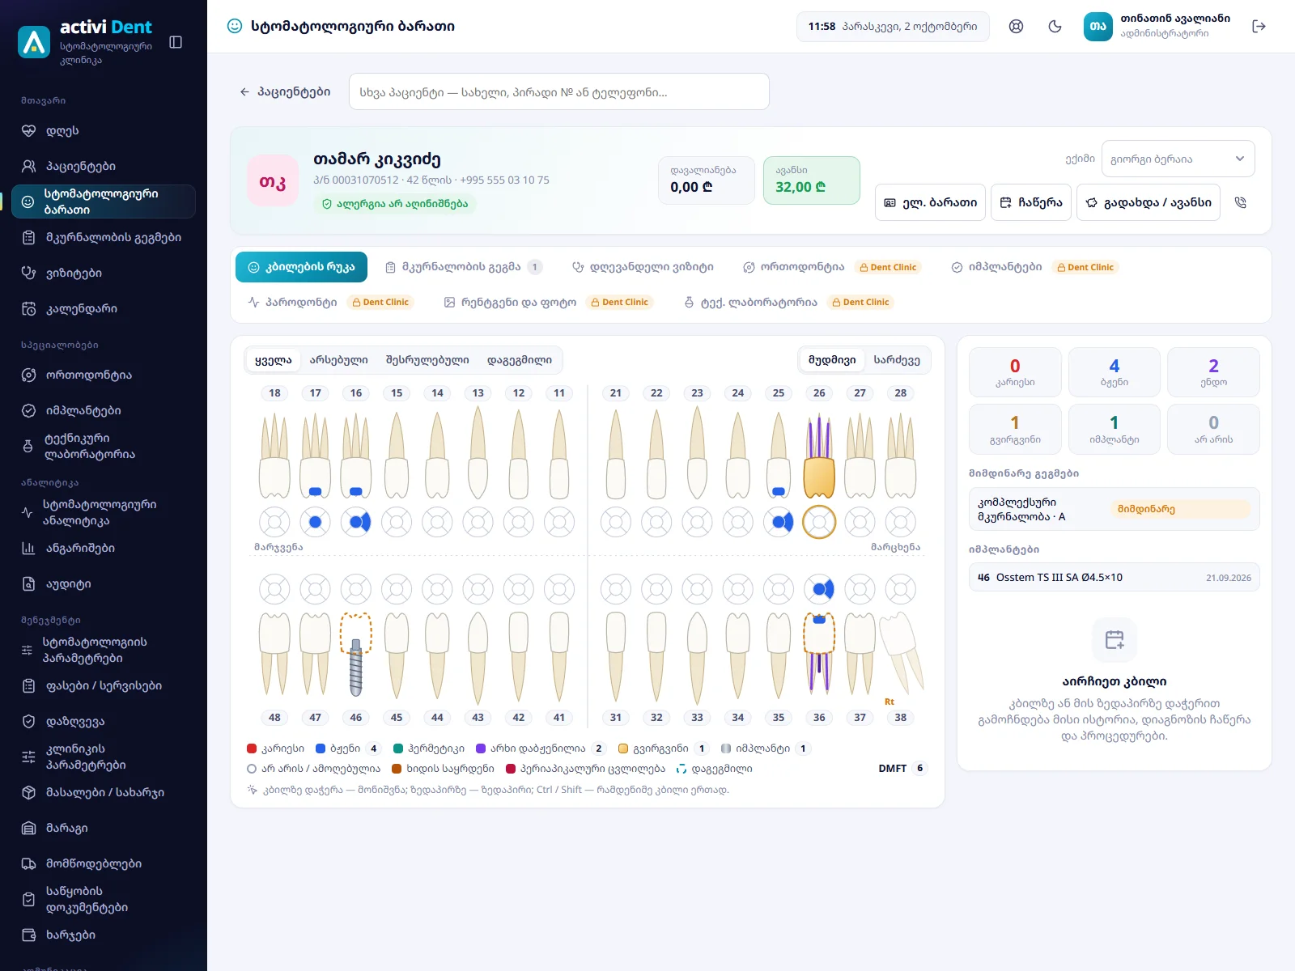Switch to სარძევე teeth mode
Screen dimensions: 1295x971
(897, 360)
